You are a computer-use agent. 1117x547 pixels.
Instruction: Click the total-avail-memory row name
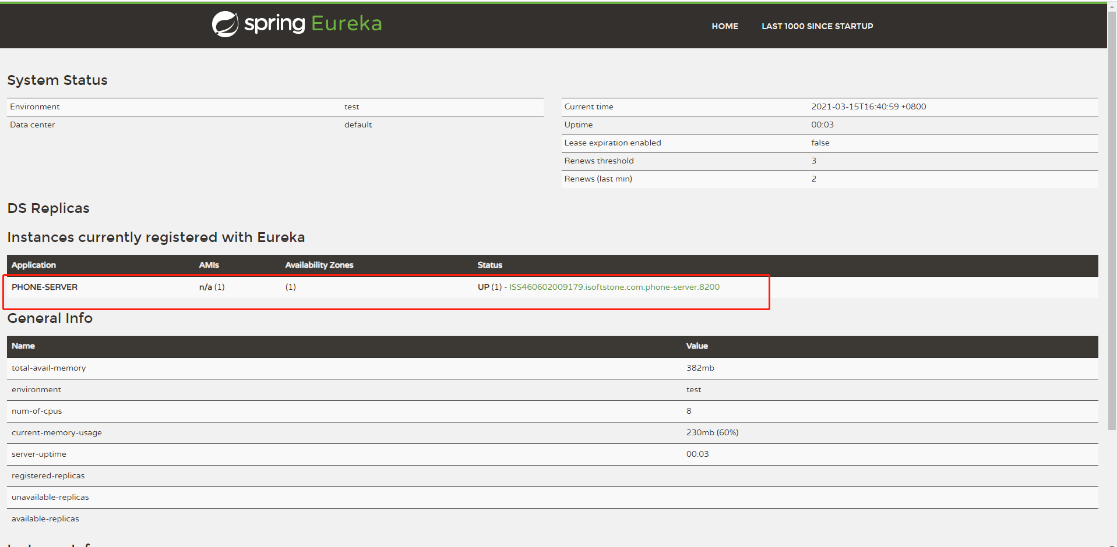point(48,368)
